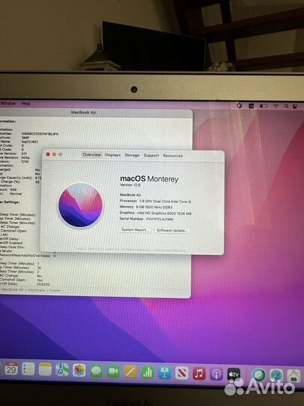Select the Version 12.6 text
Screen dimensions: 304x406
pos(130,185)
